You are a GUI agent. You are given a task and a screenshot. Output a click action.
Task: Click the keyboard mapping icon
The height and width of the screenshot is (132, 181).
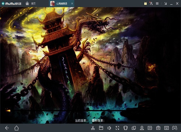click(167, 128)
